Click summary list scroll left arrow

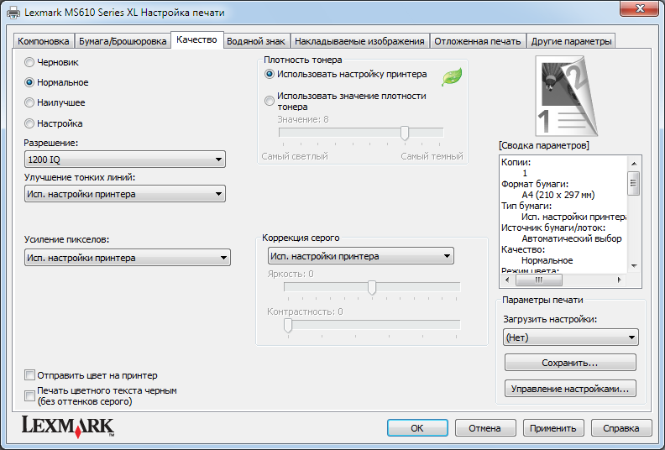507,280
